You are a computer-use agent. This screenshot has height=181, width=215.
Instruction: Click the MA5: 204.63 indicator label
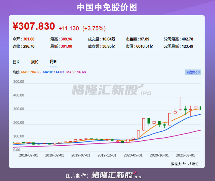coord(31,72)
